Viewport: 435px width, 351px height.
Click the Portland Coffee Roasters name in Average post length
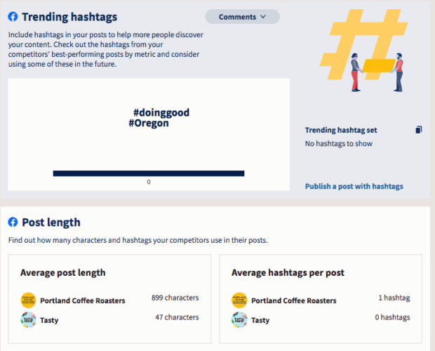point(83,300)
